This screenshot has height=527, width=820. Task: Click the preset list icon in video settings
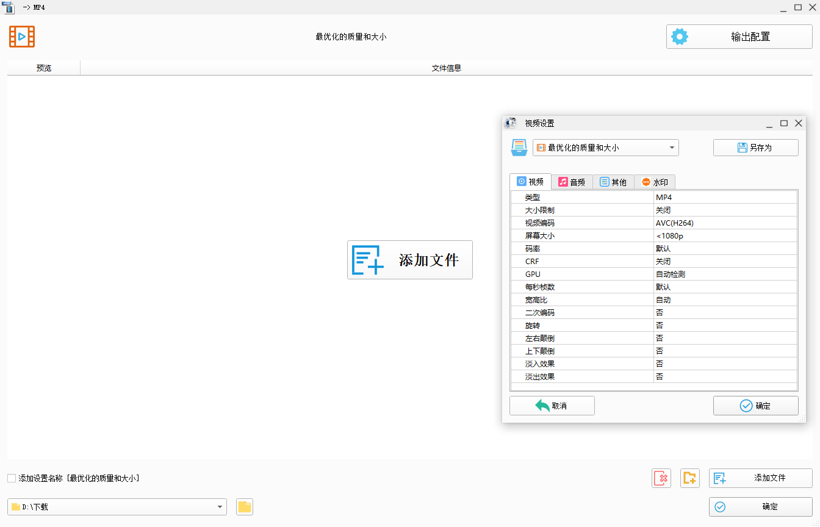519,148
